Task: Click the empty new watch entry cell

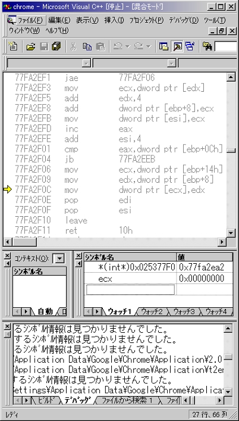Action: 130,290
